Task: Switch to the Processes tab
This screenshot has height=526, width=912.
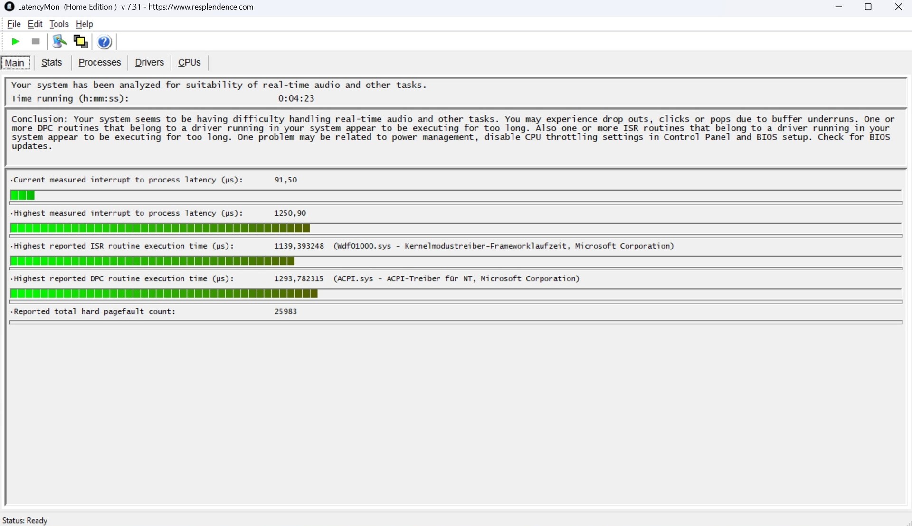Action: click(x=100, y=63)
